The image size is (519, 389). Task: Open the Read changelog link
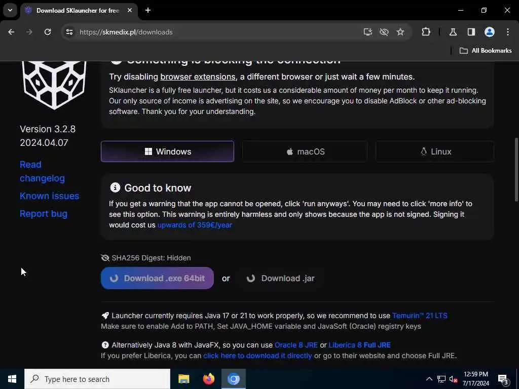[42, 171]
